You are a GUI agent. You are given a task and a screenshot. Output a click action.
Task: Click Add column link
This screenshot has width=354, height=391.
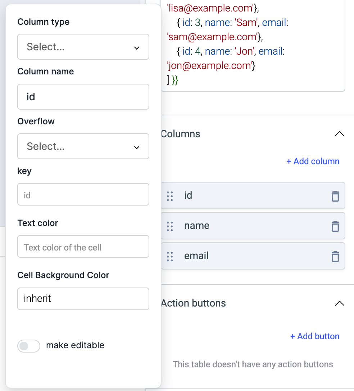pos(313,161)
